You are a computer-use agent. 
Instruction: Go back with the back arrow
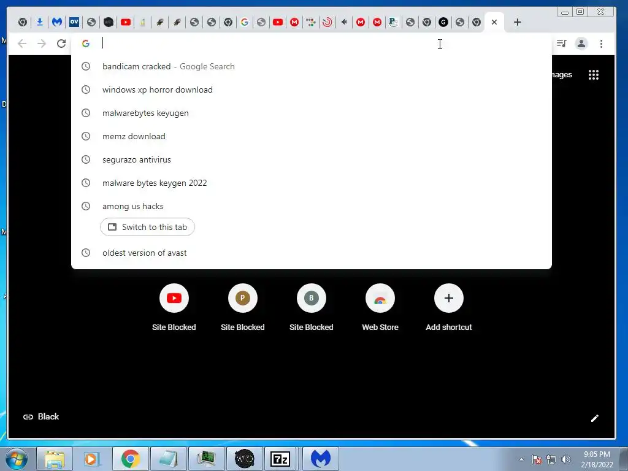click(x=22, y=44)
